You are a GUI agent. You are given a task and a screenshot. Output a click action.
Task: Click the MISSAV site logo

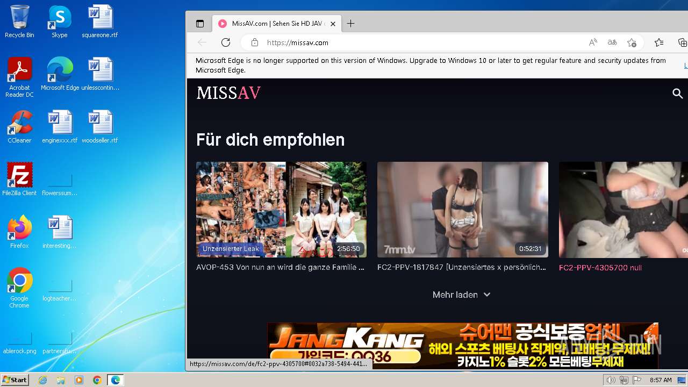pyautogui.click(x=228, y=94)
